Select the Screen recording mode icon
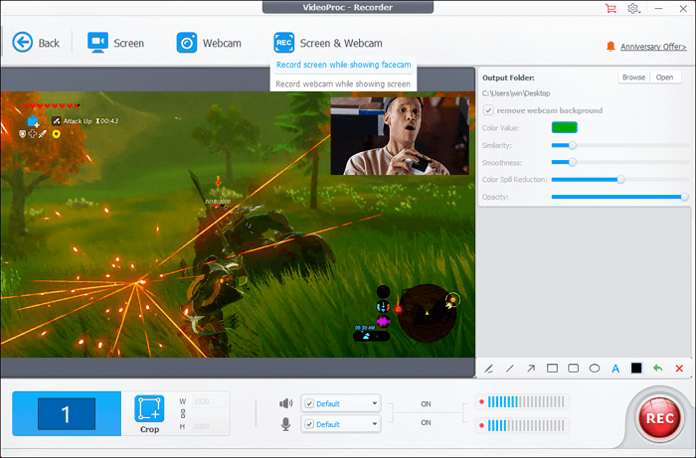696x458 pixels. pyautogui.click(x=97, y=43)
